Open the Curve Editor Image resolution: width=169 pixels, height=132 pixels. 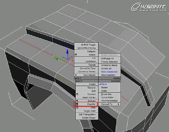(x=107, y=97)
